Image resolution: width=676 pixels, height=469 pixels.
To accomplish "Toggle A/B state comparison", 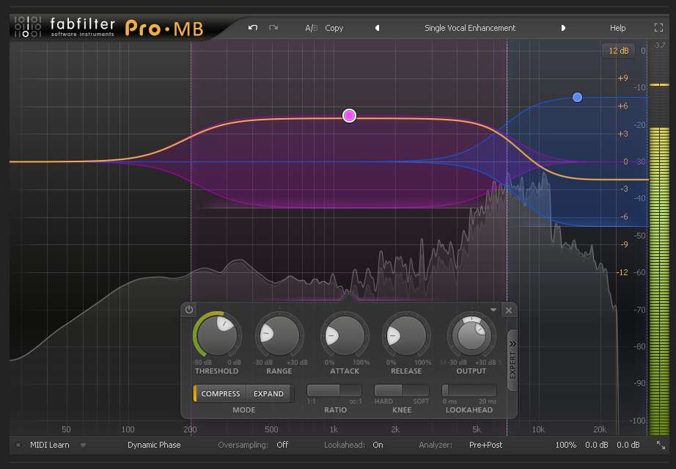I will tap(311, 28).
